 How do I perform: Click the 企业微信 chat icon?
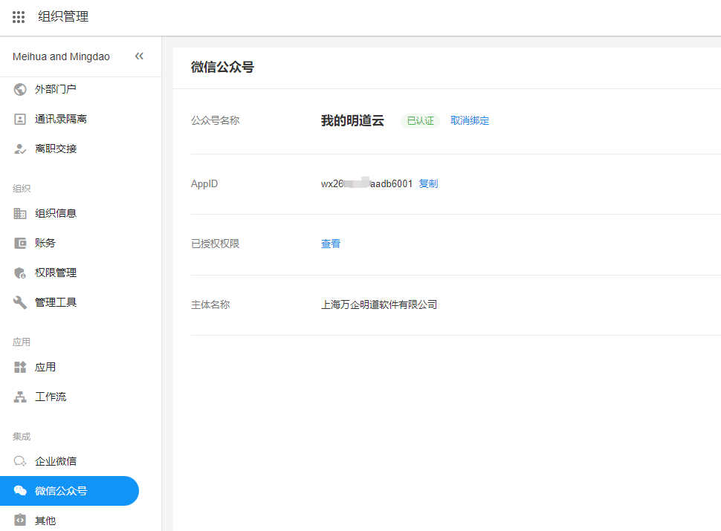20,461
